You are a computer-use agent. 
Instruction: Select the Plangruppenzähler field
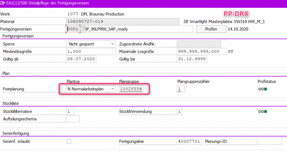(x=181, y=89)
